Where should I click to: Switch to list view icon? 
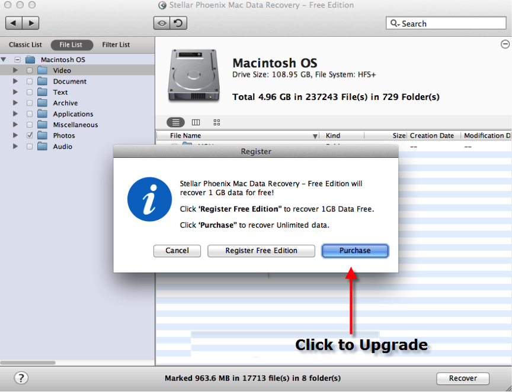pyautogui.click(x=175, y=122)
